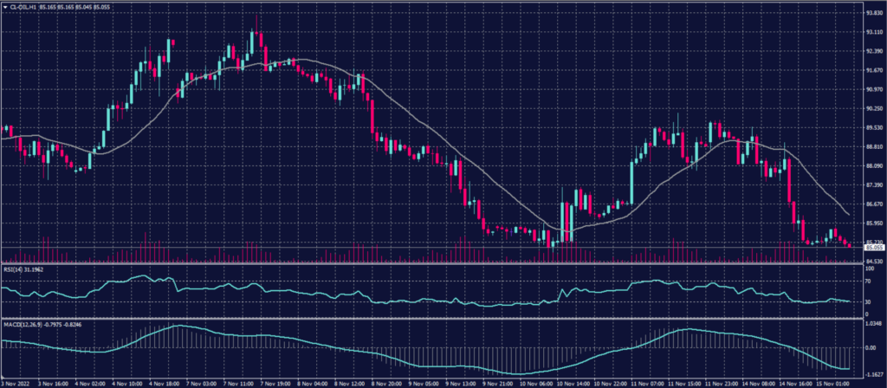The width and height of the screenshot is (887, 388).
Task: Click the MACD 1.0348 scale label
Action: 871,323
